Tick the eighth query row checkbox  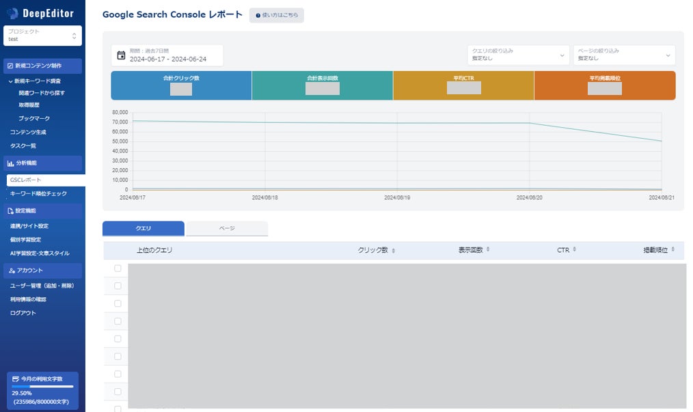[x=118, y=392]
